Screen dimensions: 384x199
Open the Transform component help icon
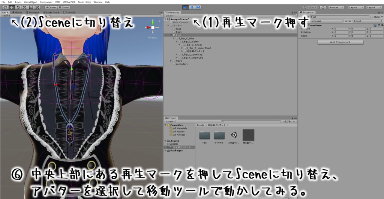click(x=375, y=25)
